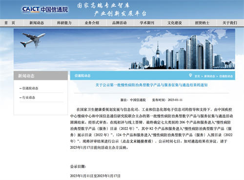This screenshot has height=180, width=244.
Task: Click the blue article title heading
Action: coord(151,85)
